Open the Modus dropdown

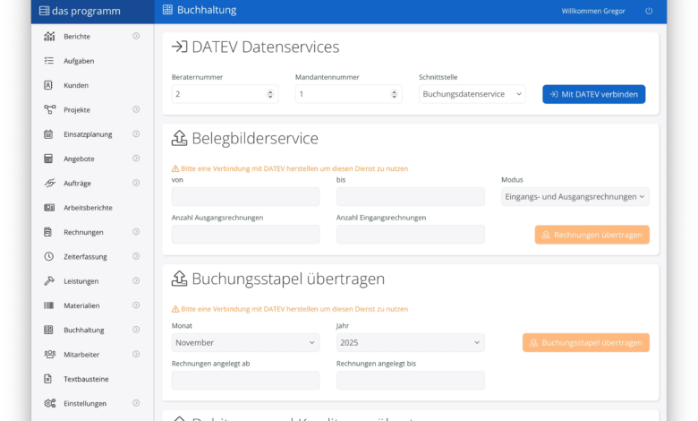575,196
